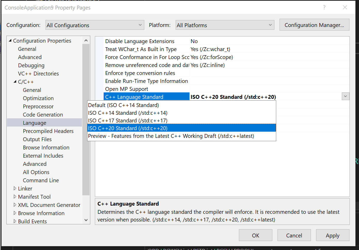Expand the Build Events section
The image size is (359, 250).
(x=15, y=221)
